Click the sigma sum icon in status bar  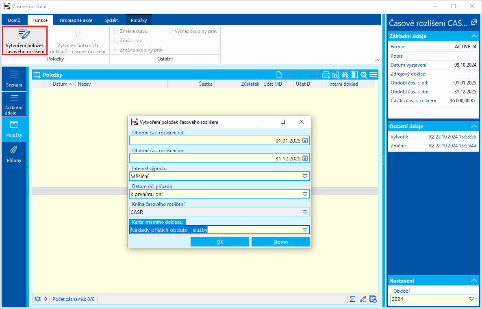click(353, 299)
